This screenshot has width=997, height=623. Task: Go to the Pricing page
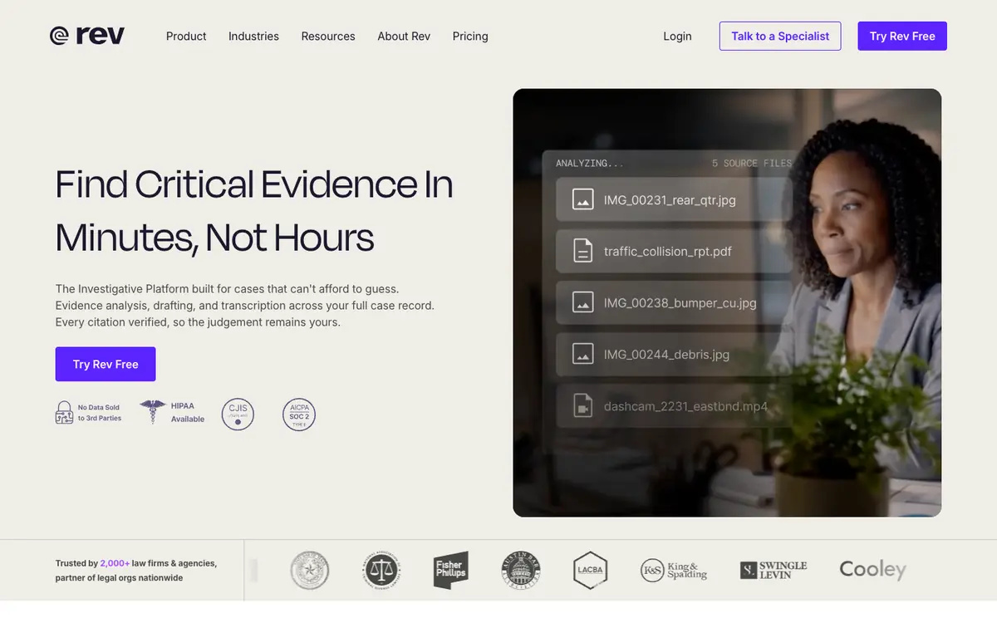pyautogui.click(x=470, y=37)
